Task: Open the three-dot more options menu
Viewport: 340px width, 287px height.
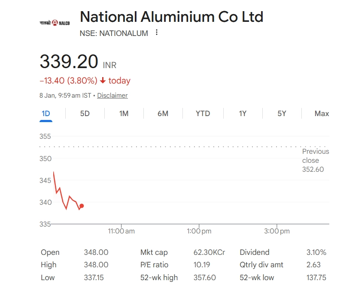Action: coord(157,33)
